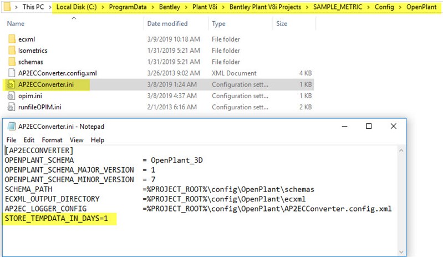The height and width of the screenshot is (257, 443).
Task: Select AP2ECConverter.config.xml file name
Action: click(57, 73)
